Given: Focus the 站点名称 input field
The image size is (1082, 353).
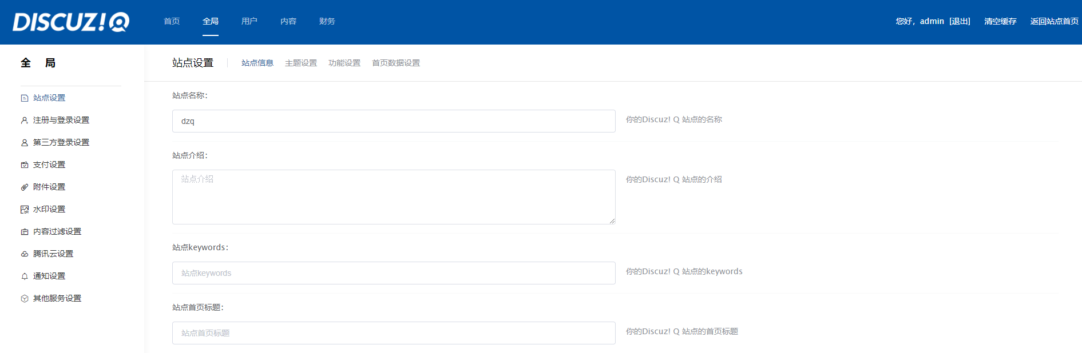Looking at the screenshot, I should 394,121.
